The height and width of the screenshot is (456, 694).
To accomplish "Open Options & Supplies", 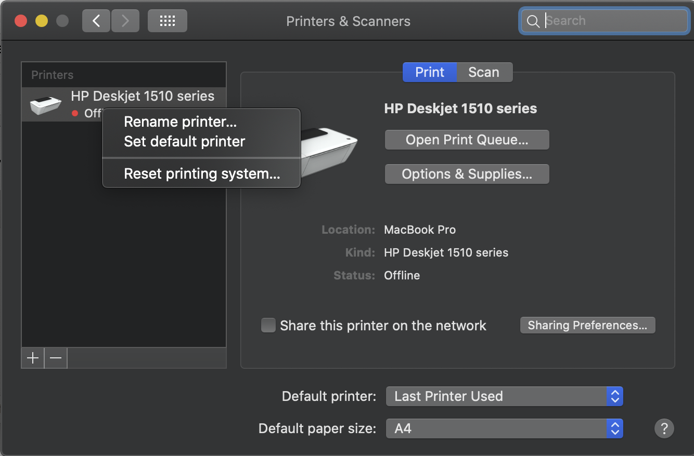I will click(x=466, y=174).
